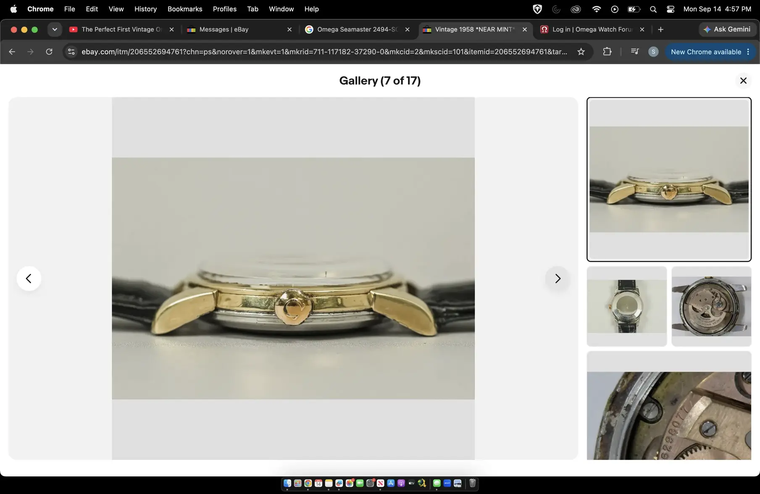Click the New Chrome available button

(710, 52)
